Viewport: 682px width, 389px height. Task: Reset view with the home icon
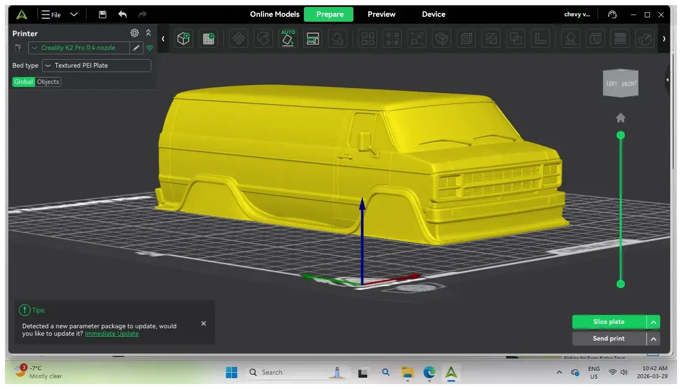[621, 118]
